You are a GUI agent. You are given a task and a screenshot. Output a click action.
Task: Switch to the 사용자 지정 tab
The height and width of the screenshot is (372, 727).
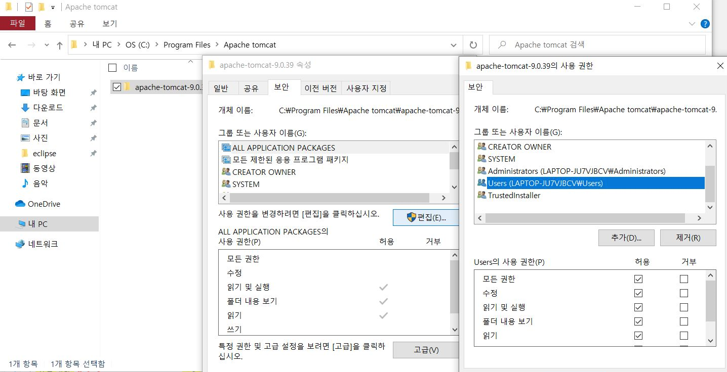367,88
